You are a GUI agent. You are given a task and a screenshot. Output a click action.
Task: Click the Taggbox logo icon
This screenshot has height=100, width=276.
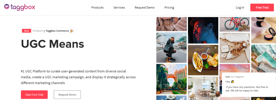[7, 7]
